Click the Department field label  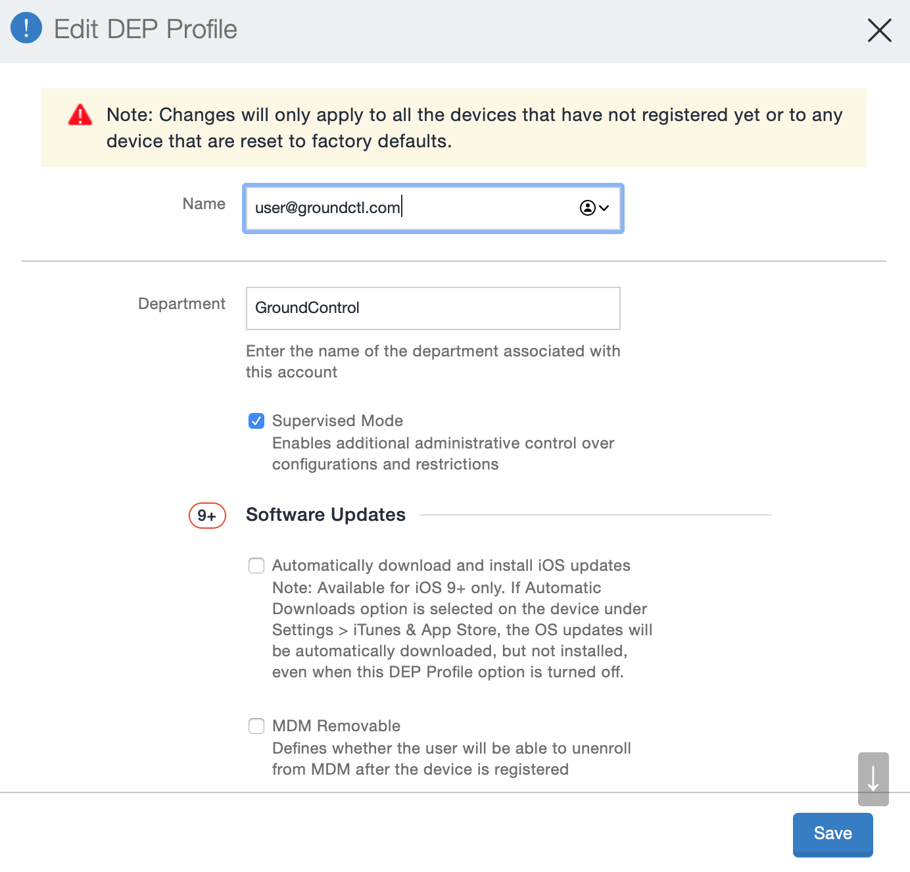click(x=181, y=304)
